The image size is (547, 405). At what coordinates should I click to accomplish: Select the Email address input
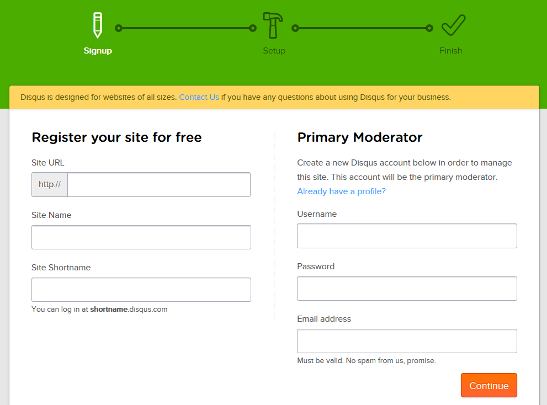pyautogui.click(x=407, y=341)
